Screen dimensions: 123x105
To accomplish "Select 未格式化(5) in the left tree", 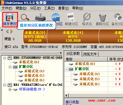I will pyautogui.click(x=34, y=76).
